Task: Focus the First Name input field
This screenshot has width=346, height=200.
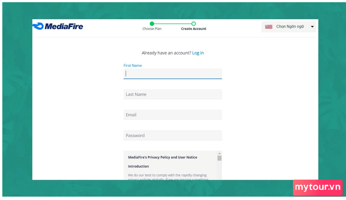Action: (173, 74)
